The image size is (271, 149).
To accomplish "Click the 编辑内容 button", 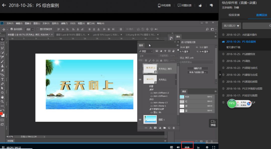I will 197,68.
